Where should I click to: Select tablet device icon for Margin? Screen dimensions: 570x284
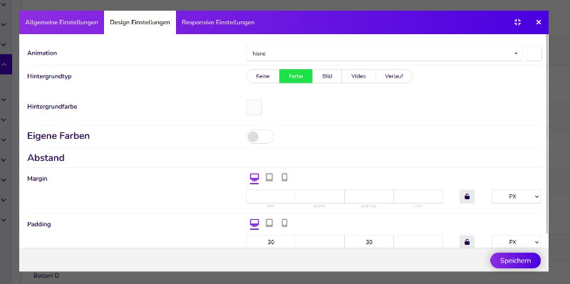269,177
